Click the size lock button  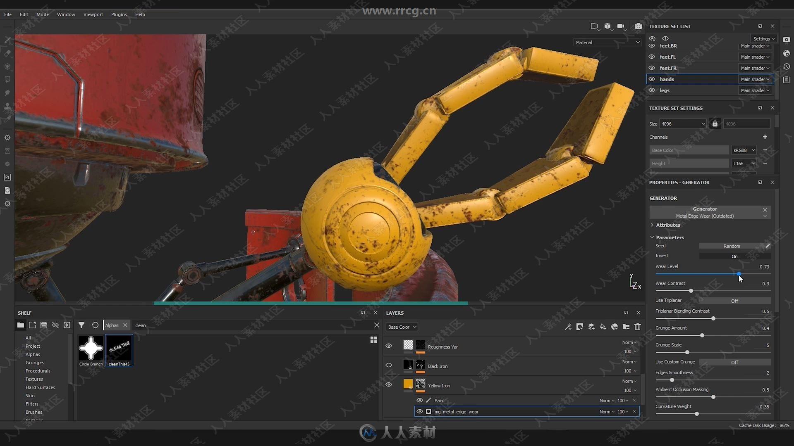click(715, 123)
